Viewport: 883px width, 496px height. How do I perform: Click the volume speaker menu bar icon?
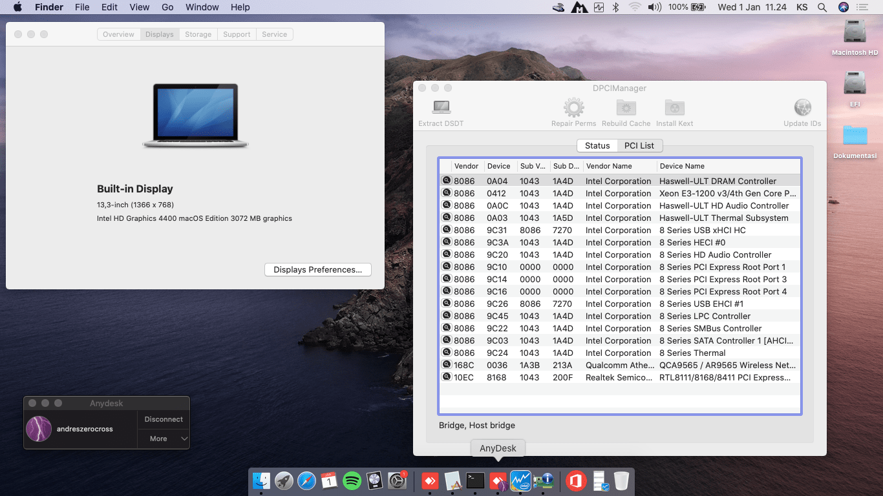(x=655, y=7)
